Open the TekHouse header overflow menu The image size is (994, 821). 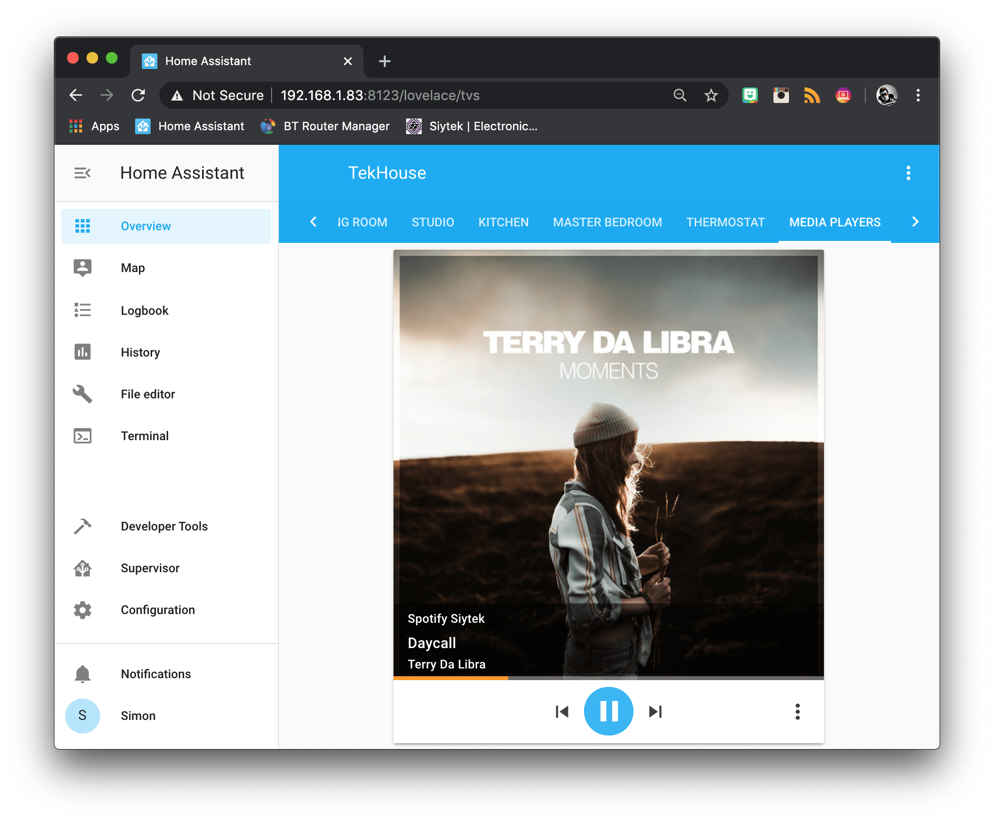(x=908, y=173)
